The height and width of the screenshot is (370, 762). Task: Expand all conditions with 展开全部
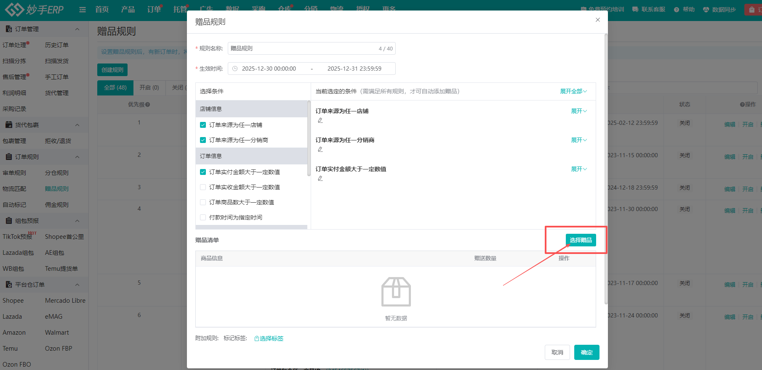[x=573, y=91]
